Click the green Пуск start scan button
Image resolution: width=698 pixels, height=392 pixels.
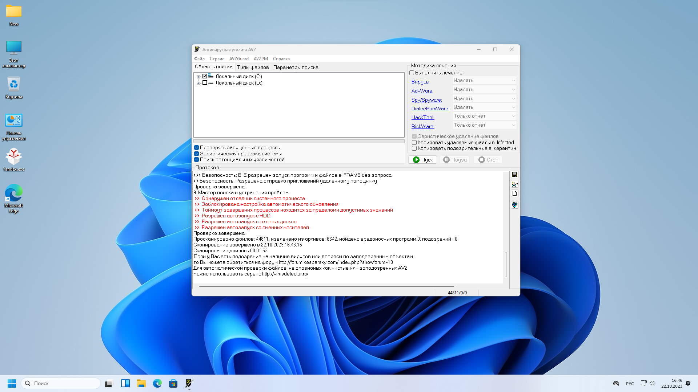422,160
